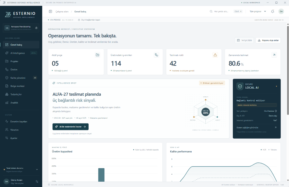Click the Her yerde ara search field

226,12
